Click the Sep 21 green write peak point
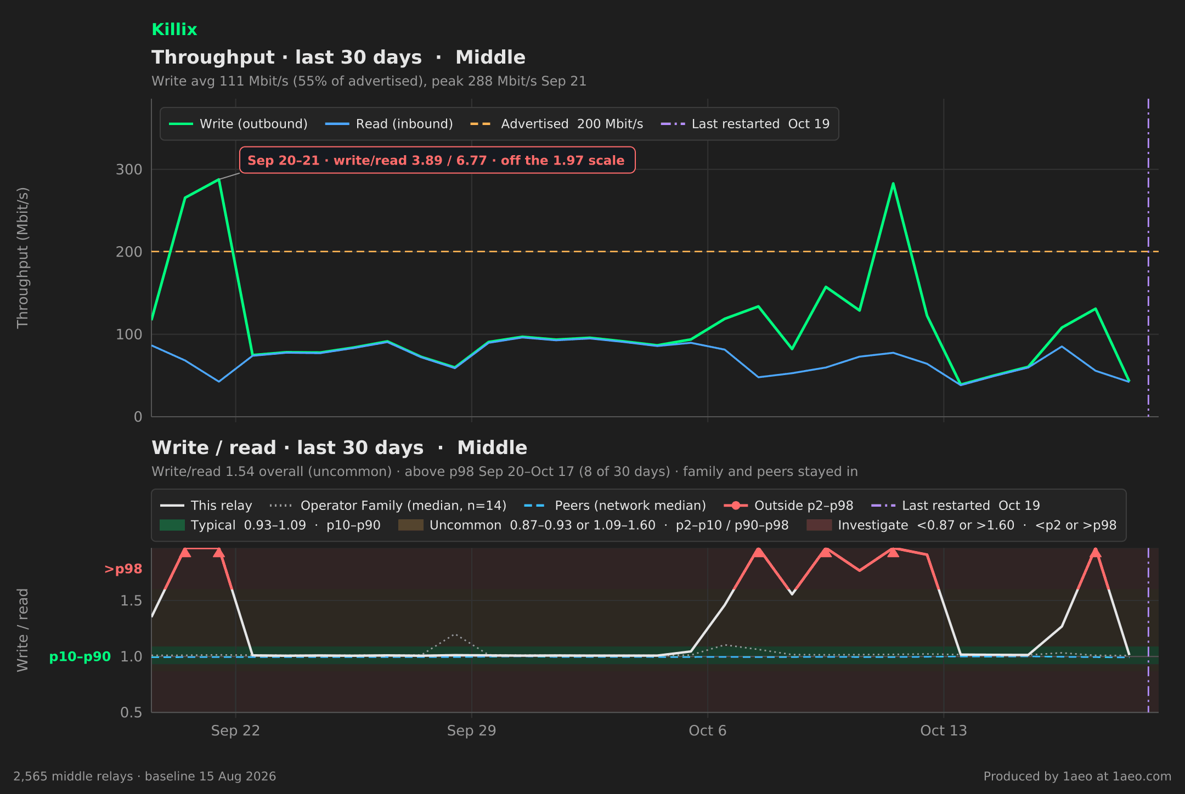 tap(219, 179)
